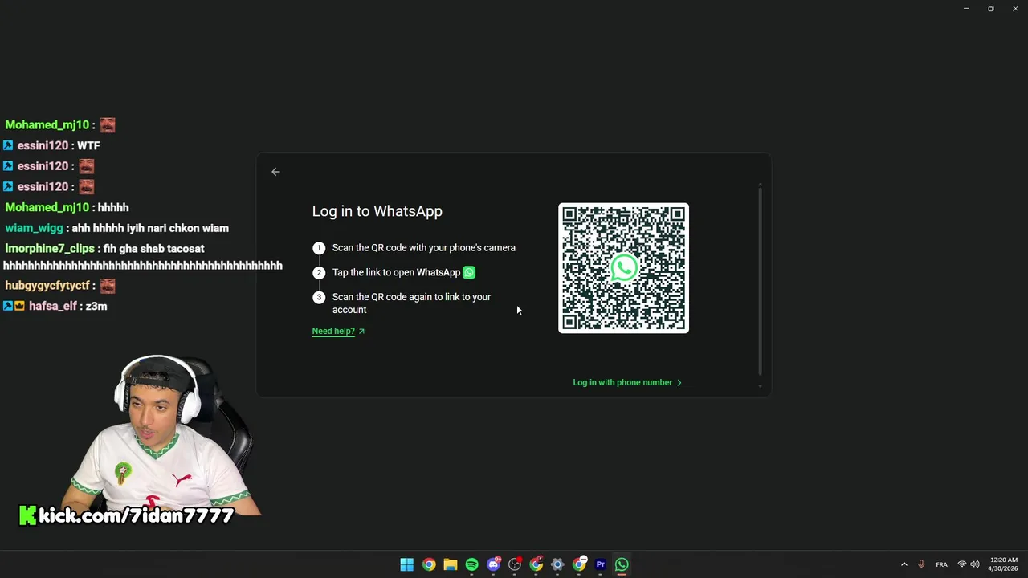Open Adobe Premiere Pro from taskbar
The image size is (1028, 578).
pos(600,564)
